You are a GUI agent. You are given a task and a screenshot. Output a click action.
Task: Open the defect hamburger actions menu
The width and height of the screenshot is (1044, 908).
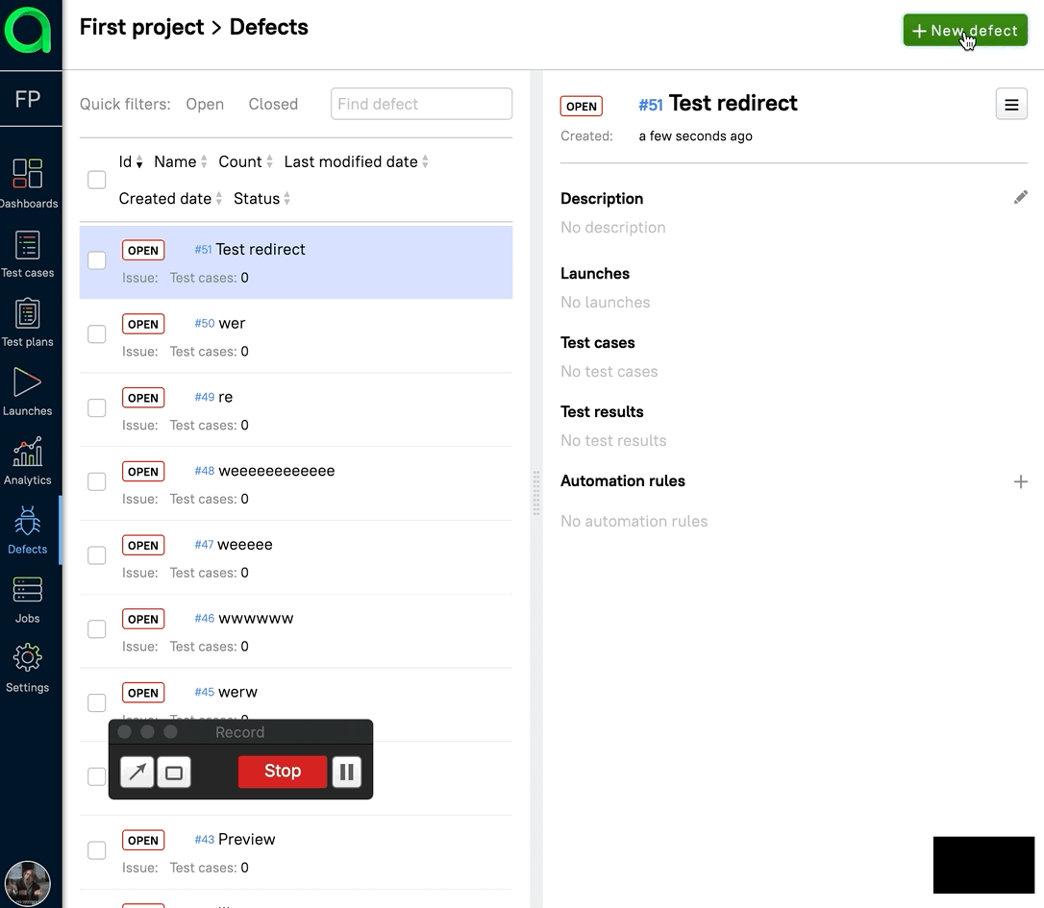coord(1010,105)
